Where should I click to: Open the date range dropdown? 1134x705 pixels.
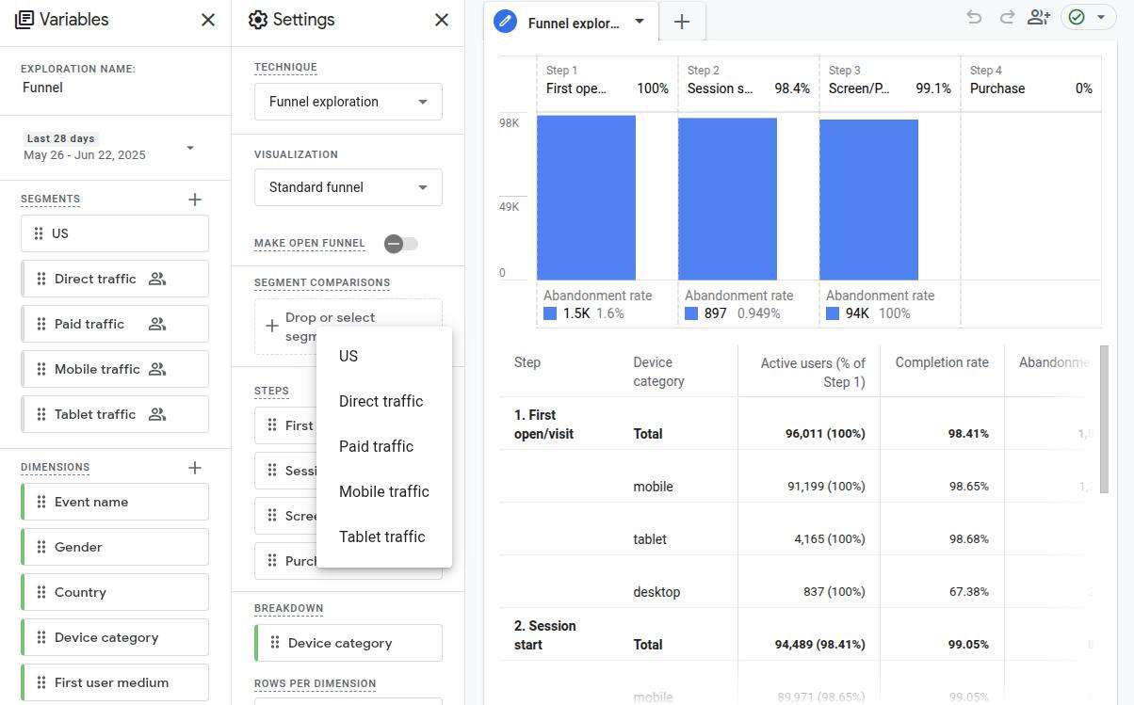coord(190,148)
